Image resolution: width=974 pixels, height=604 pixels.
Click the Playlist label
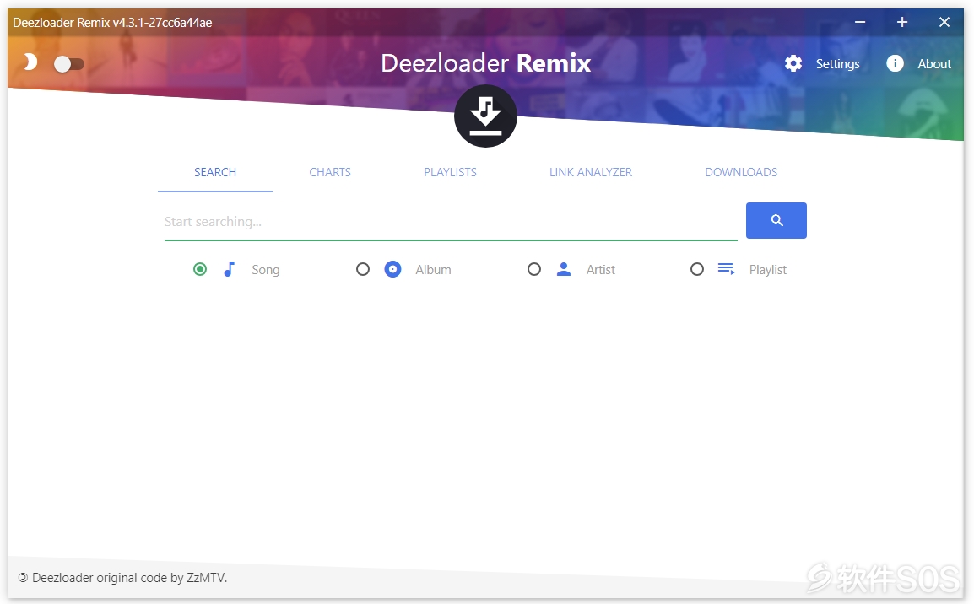pyautogui.click(x=768, y=270)
